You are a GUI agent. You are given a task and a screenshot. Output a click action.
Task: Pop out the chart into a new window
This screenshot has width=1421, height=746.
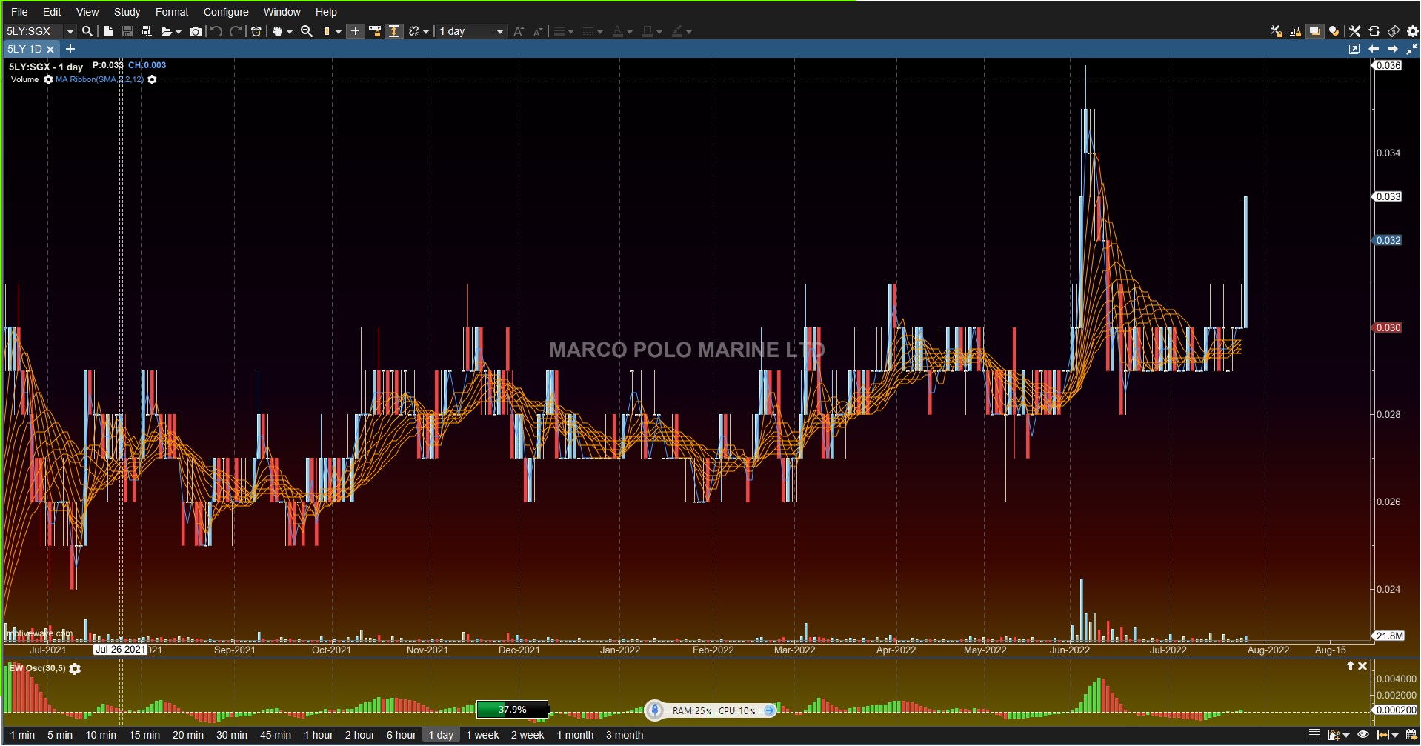[x=1354, y=49]
